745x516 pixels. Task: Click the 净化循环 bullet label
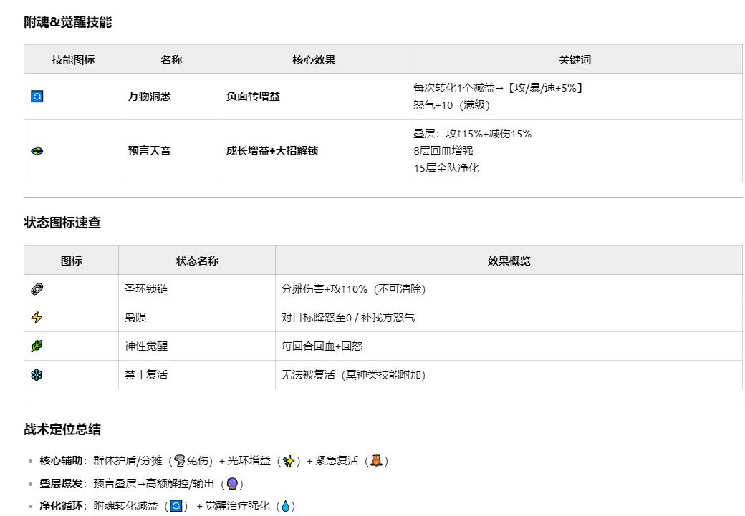click(x=61, y=505)
